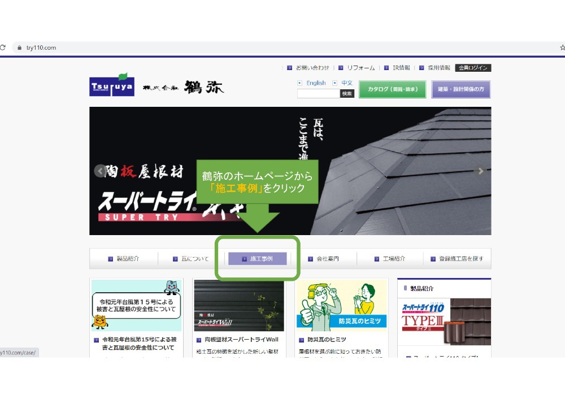Image resolution: width=565 pixels, height=399 pixels.
Task: Click the arrow icon in 登録施工店を探す tab
Action: point(433,259)
